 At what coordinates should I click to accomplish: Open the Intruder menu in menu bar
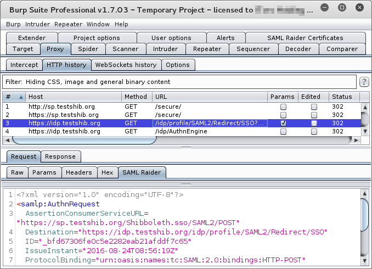37,24
